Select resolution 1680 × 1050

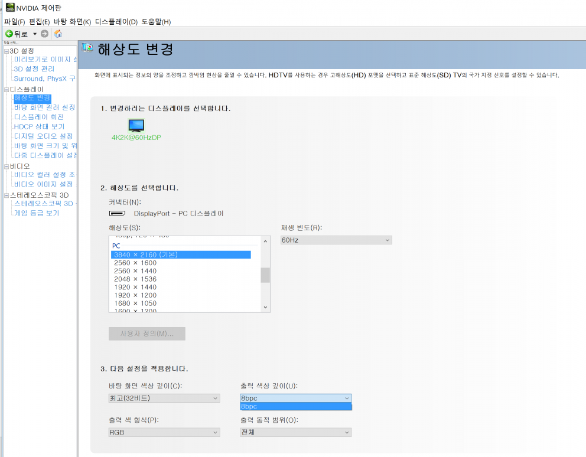pos(135,303)
